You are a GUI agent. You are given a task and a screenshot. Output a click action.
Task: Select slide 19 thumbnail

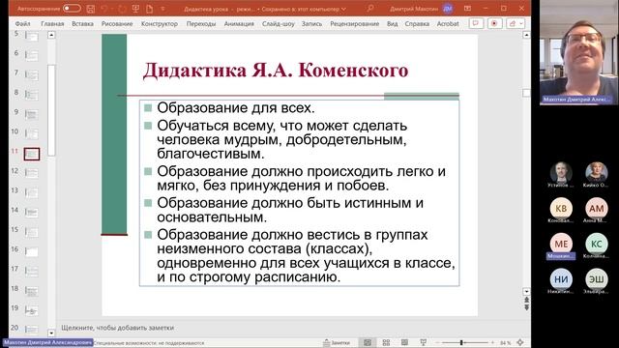tap(32, 310)
